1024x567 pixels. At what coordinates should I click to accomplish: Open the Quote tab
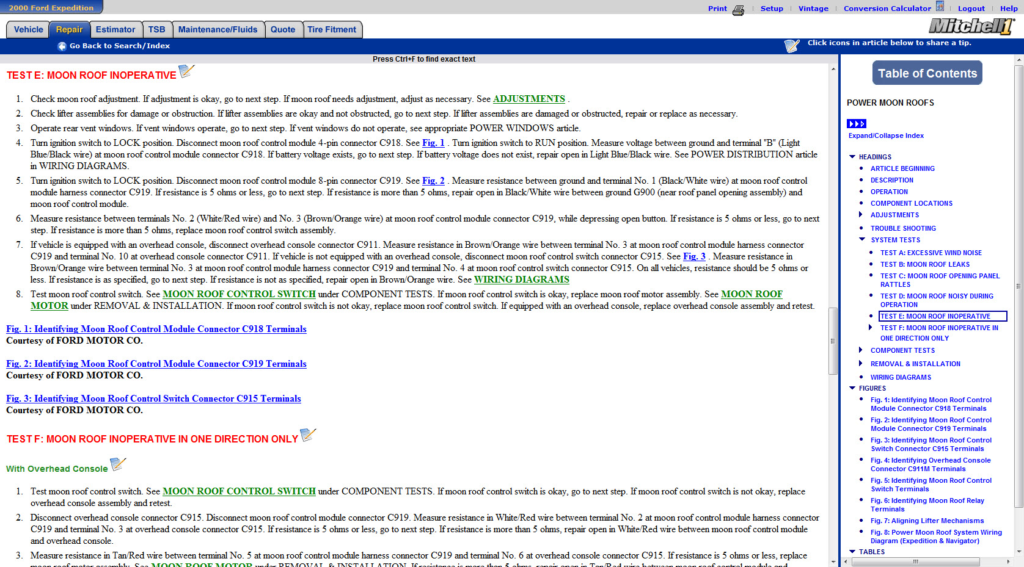point(283,30)
